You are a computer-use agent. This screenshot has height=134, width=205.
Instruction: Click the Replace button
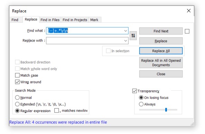pyautogui.click(x=161, y=41)
